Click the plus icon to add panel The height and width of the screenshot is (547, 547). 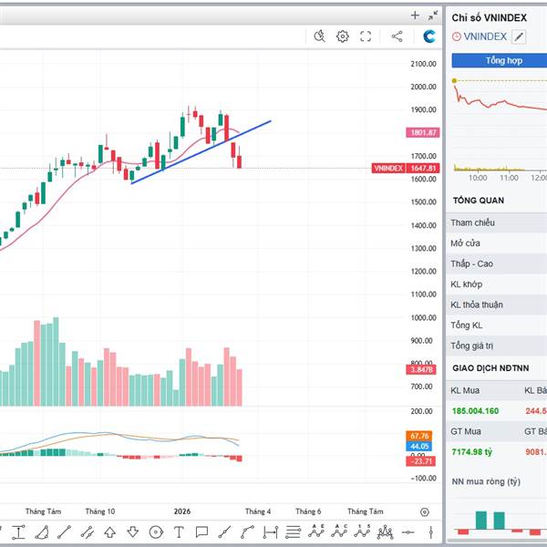(x=415, y=15)
